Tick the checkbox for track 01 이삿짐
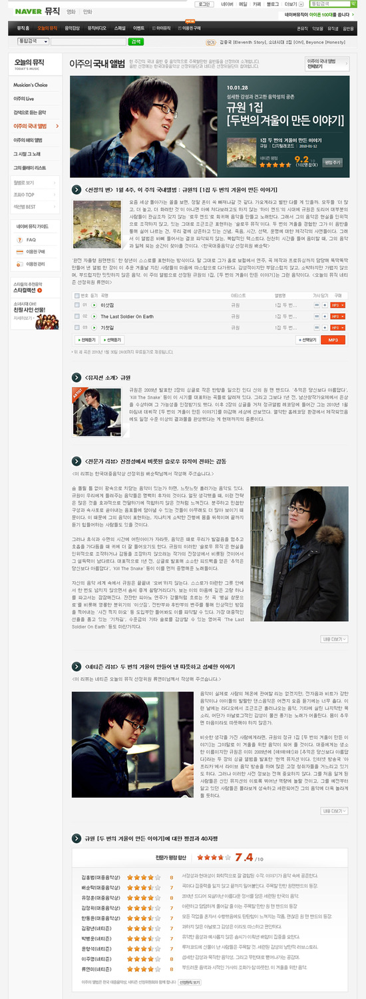Image resolution: width=366 pixels, height=999 pixels. (77, 305)
